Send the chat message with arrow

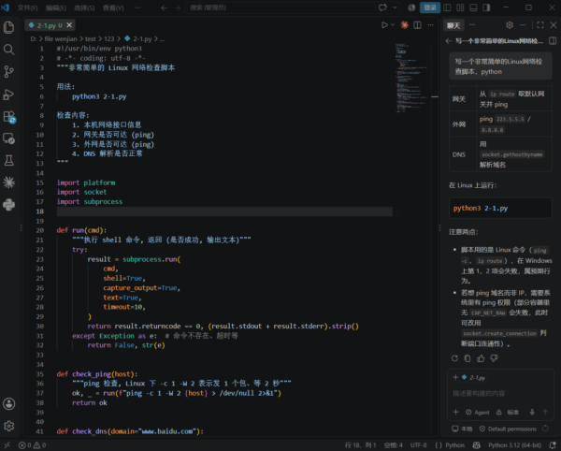pos(546,412)
